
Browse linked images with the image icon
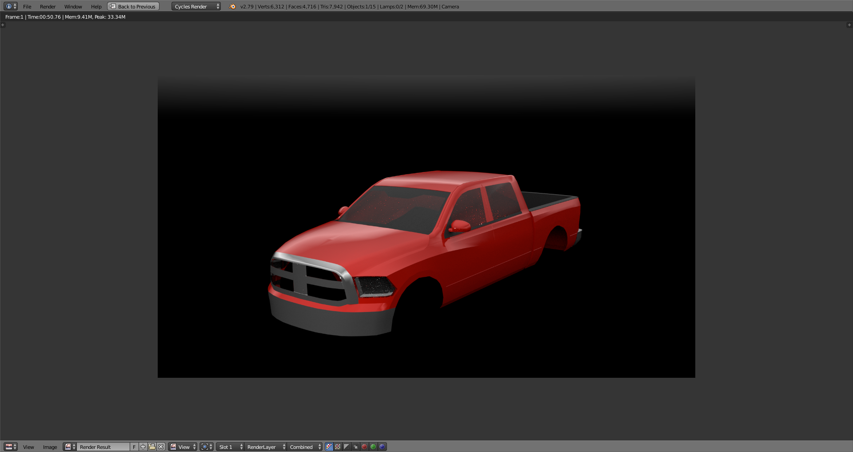pyautogui.click(x=70, y=447)
